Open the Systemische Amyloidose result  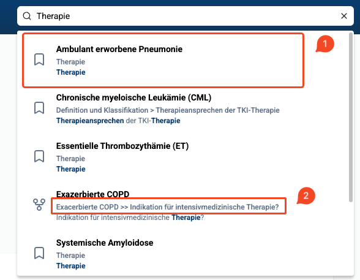point(105,243)
